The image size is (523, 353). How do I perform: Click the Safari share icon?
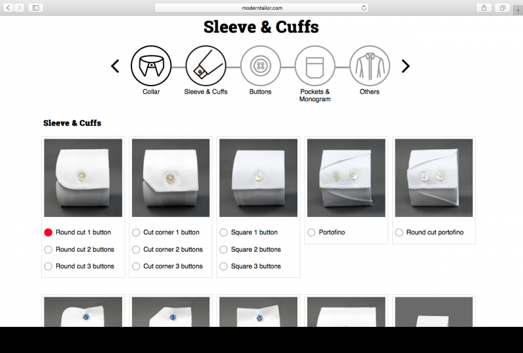pyautogui.click(x=484, y=8)
